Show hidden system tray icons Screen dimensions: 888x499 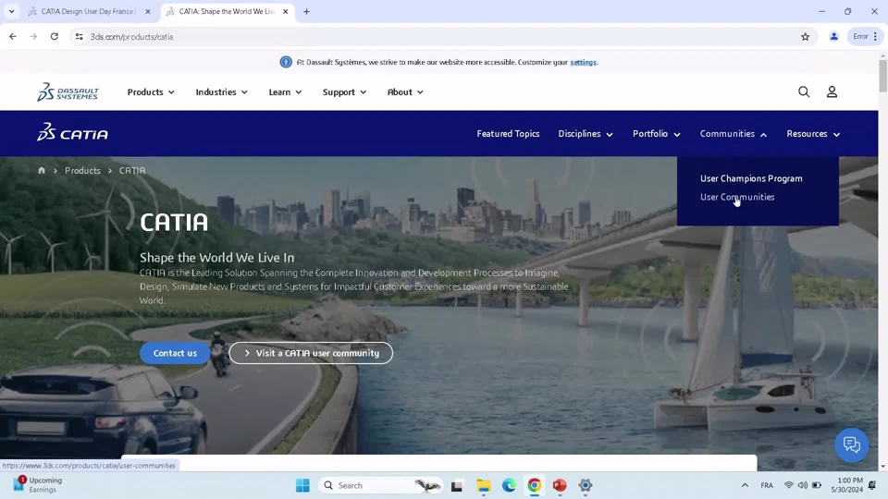point(745,485)
